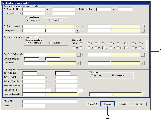165x121 pixels.
Task: Focus the first T/F entry date field
Action: click(30, 73)
